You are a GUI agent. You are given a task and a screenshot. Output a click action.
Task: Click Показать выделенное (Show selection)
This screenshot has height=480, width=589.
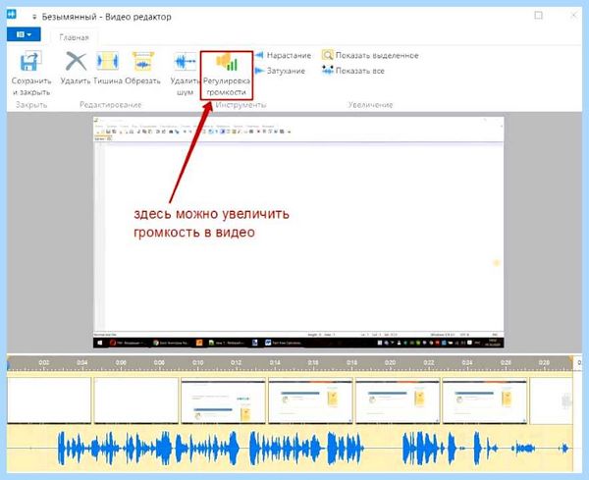(x=370, y=56)
